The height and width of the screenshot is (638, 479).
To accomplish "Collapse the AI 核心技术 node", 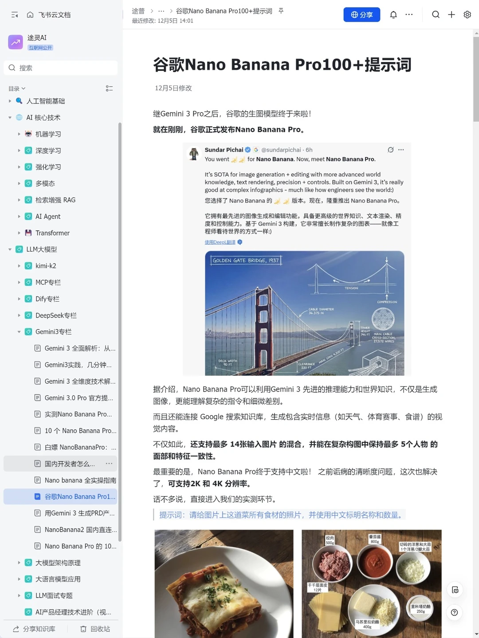I will point(10,117).
